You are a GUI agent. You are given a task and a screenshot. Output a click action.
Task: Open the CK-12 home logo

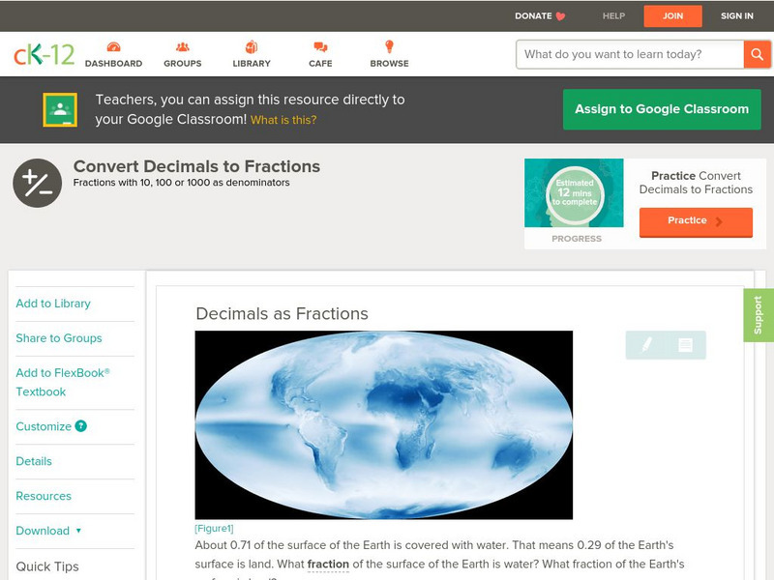tap(44, 54)
